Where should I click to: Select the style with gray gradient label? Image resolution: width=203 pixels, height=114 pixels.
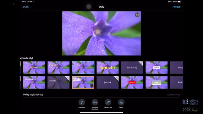tap(156, 82)
